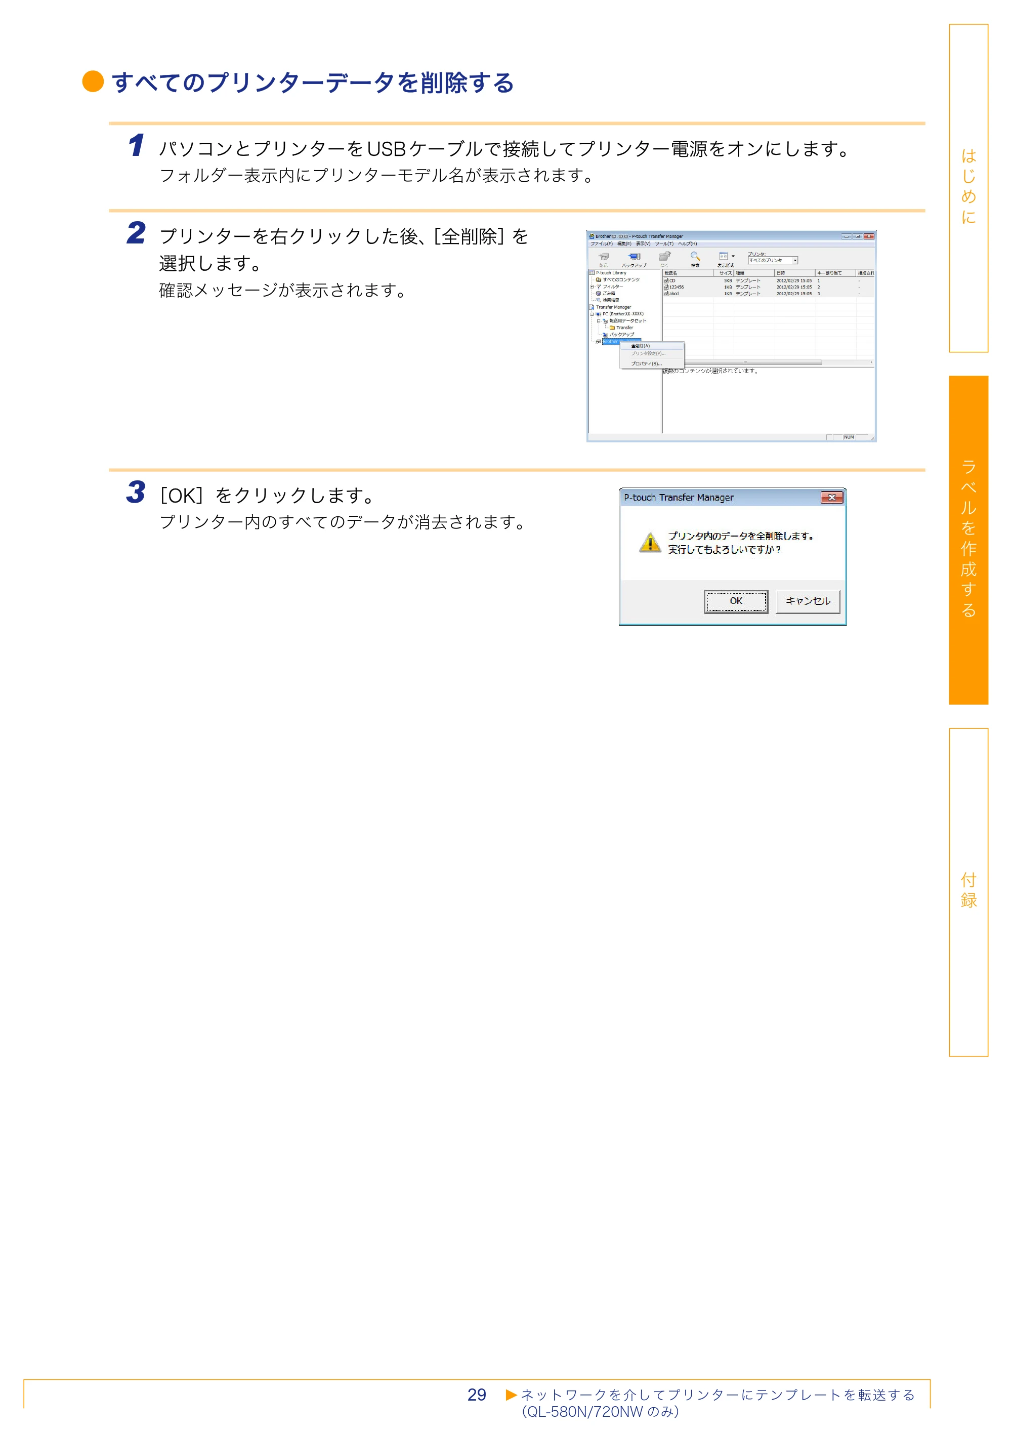Click the abcd template file icon
Image resolution: width=1012 pixels, height=1433 pixels.
pos(666,294)
